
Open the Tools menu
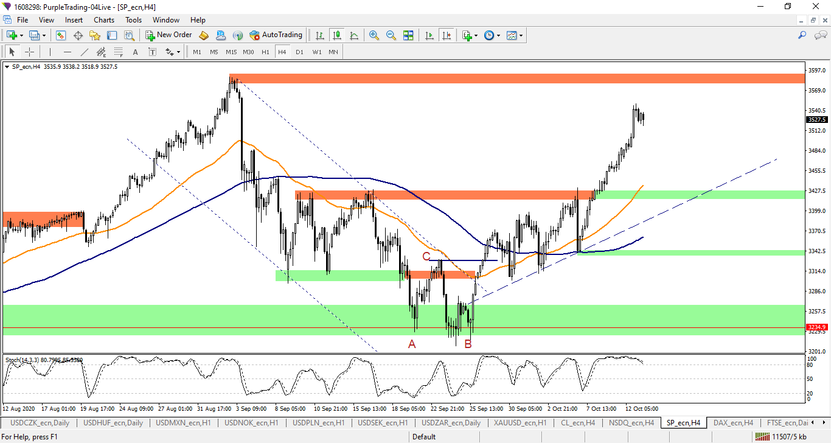[134, 20]
